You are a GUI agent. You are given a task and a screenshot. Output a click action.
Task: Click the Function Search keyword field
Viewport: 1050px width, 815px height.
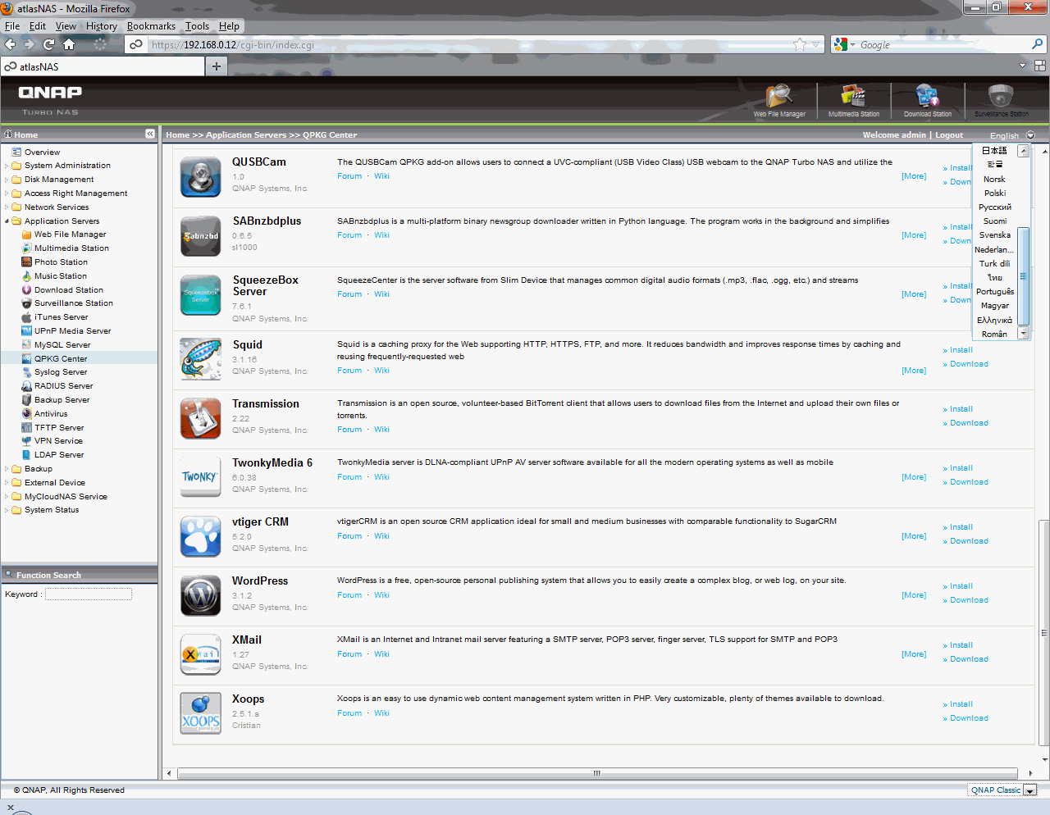pos(89,594)
